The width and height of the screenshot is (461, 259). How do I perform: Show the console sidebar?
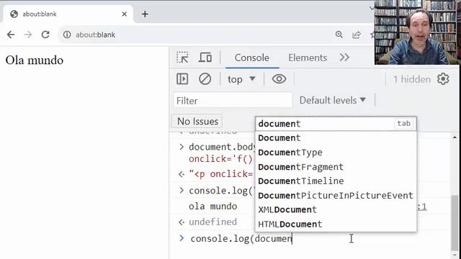pos(182,79)
